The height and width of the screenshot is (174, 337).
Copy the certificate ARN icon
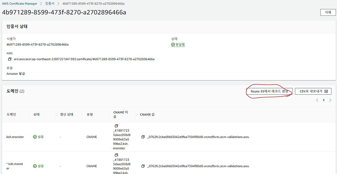point(10,59)
